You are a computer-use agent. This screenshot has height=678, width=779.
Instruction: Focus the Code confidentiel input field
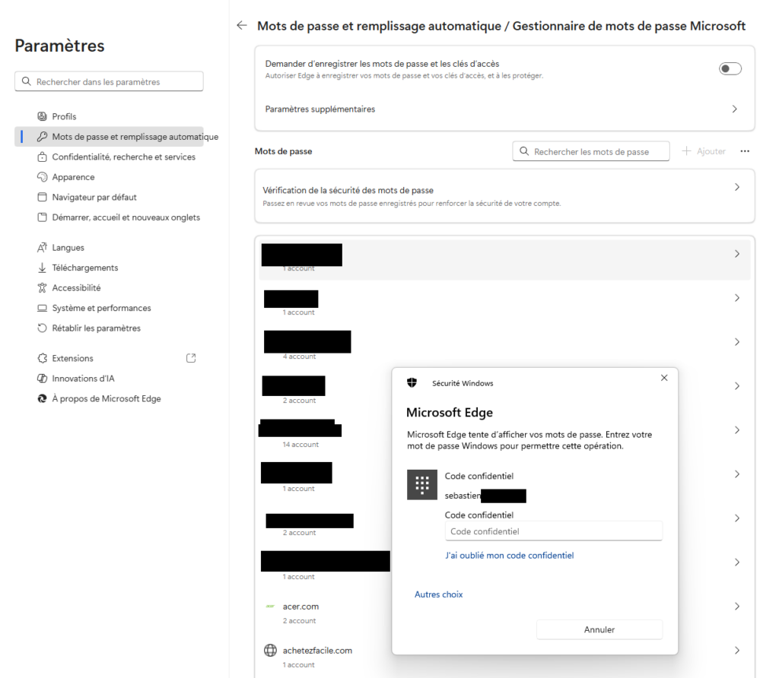coord(554,531)
